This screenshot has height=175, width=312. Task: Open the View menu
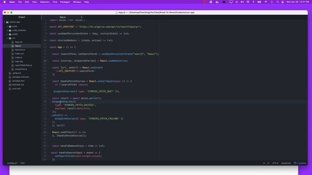pyautogui.click(x=35, y=2)
